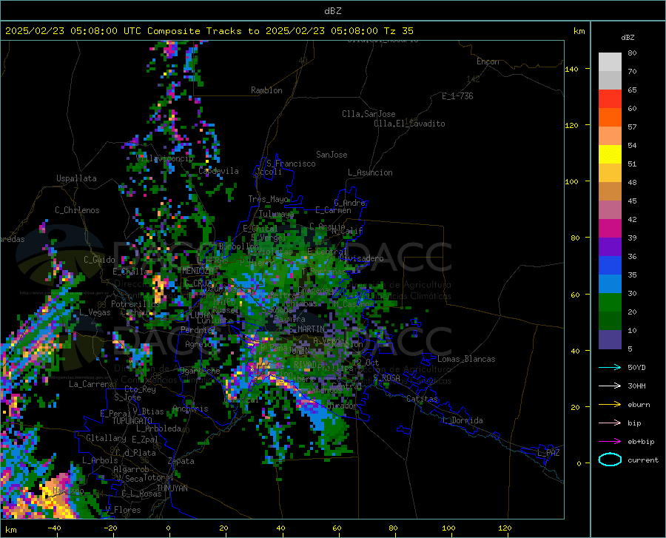Click the 'km' label at bottom-left axis
This screenshot has height=538, width=666.
click(x=10, y=530)
